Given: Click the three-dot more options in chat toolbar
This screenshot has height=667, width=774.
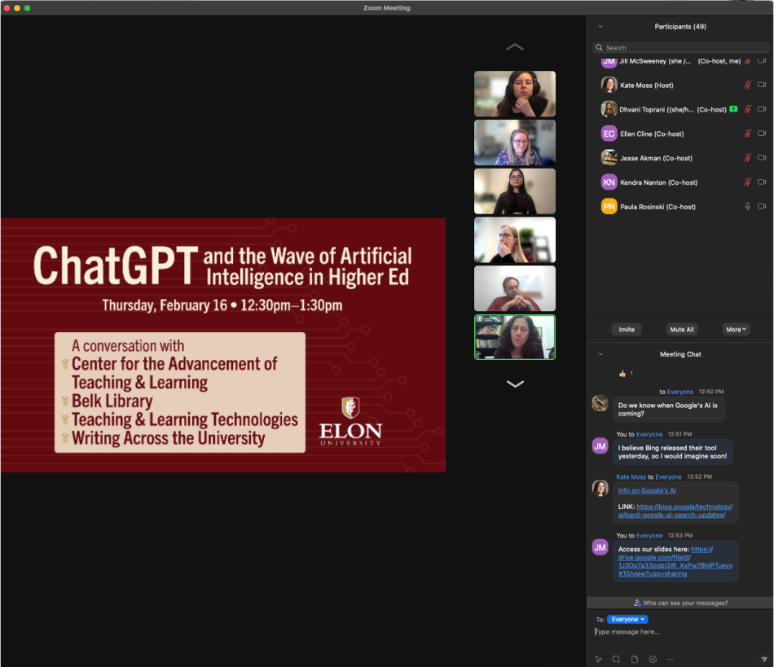Looking at the screenshot, I should pos(671,659).
